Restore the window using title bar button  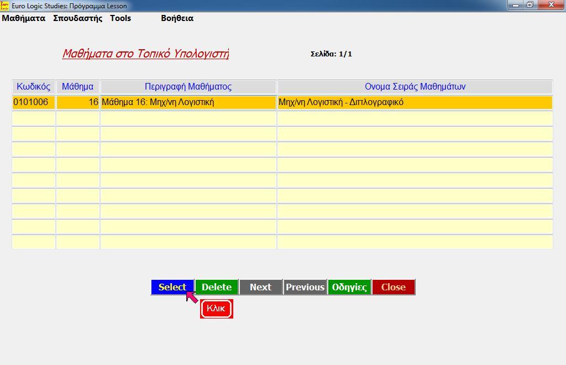pos(530,5)
